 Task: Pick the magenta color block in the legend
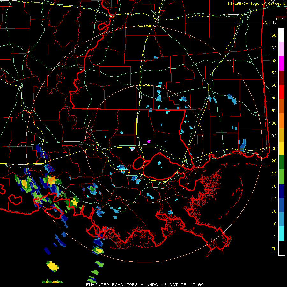pyautogui.click(x=282, y=63)
